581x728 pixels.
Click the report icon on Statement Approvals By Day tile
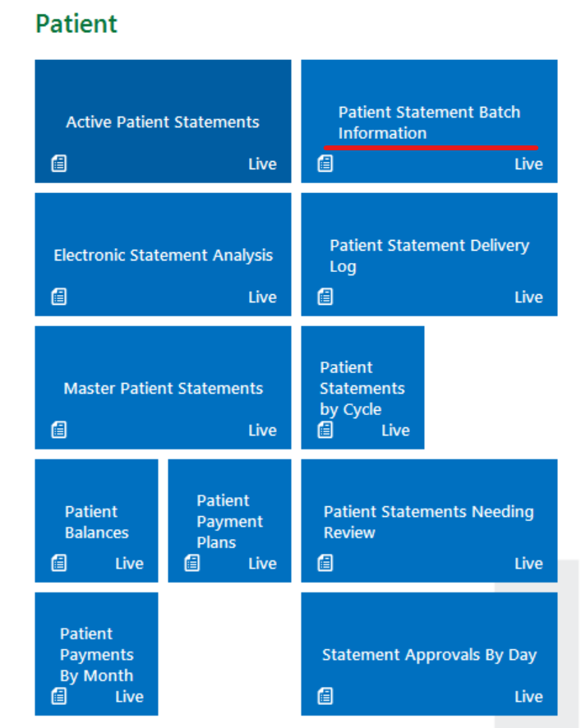point(325,697)
